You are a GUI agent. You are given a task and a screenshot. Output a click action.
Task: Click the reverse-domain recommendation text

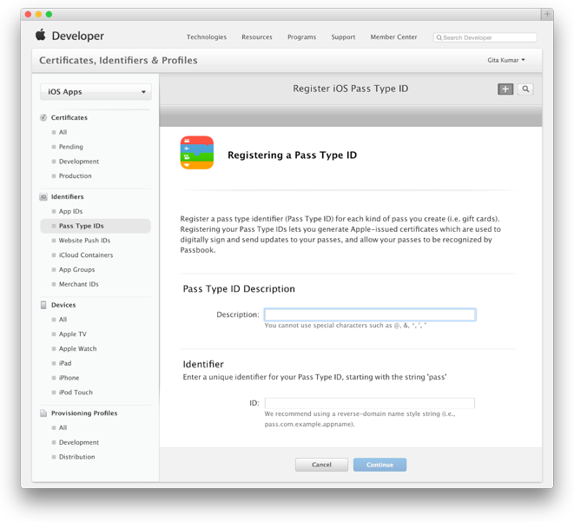click(x=360, y=419)
